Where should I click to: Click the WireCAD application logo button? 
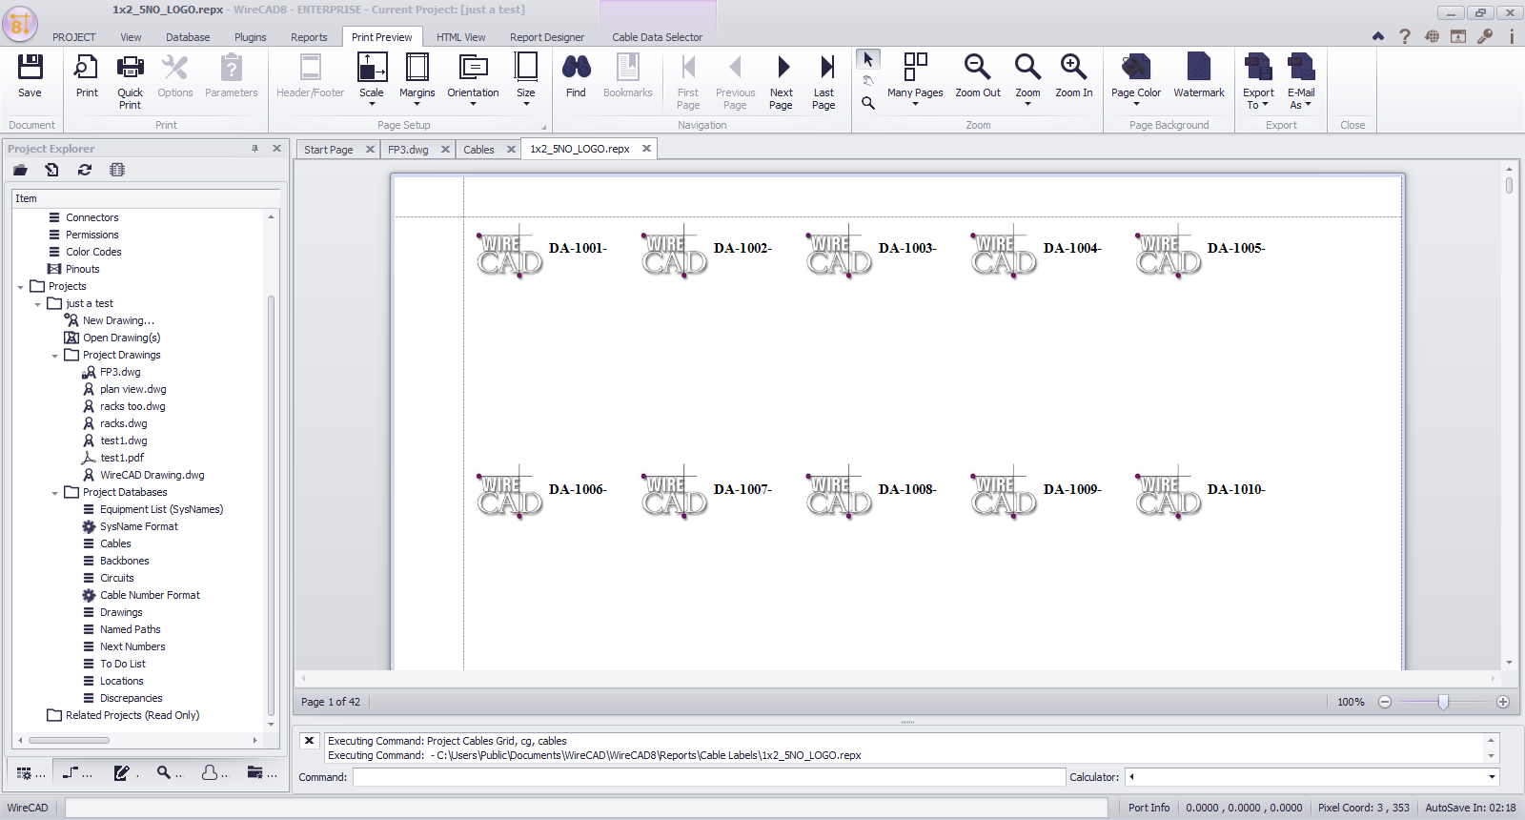[x=19, y=23]
